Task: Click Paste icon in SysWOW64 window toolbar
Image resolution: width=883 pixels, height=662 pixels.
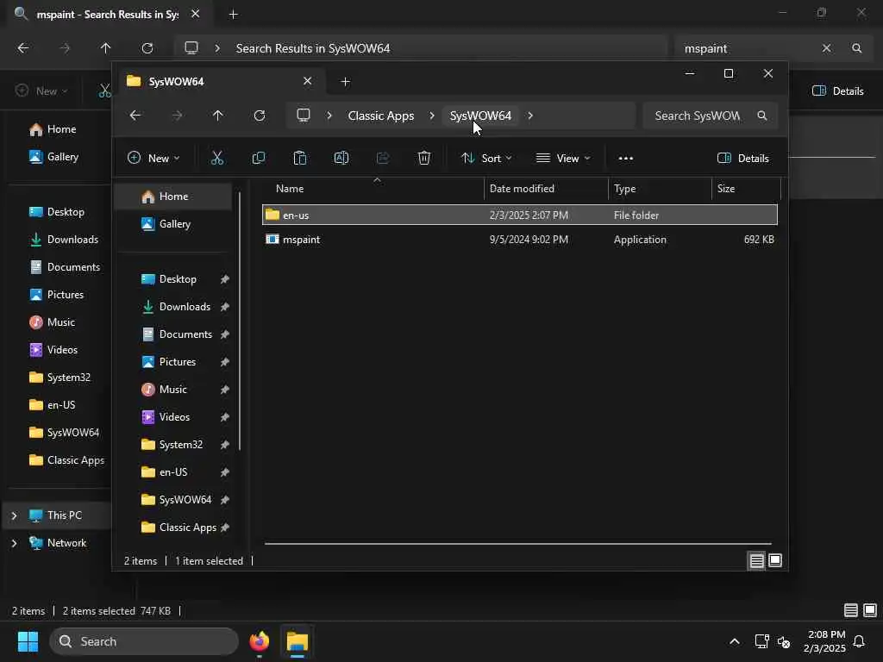Action: [299, 159]
